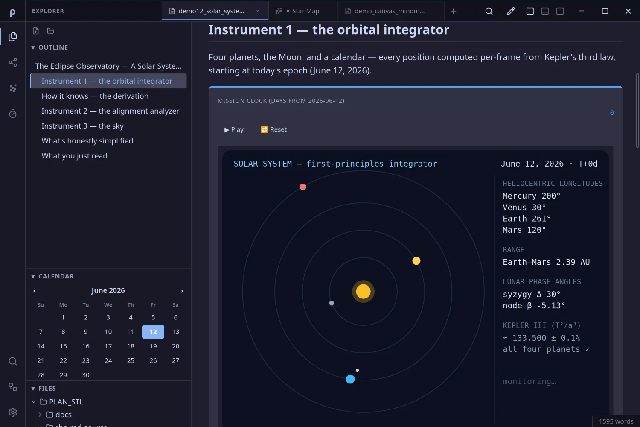The width and height of the screenshot is (640, 427).
Task: Create a new file via explorer icon
Action: pos(36,31)
